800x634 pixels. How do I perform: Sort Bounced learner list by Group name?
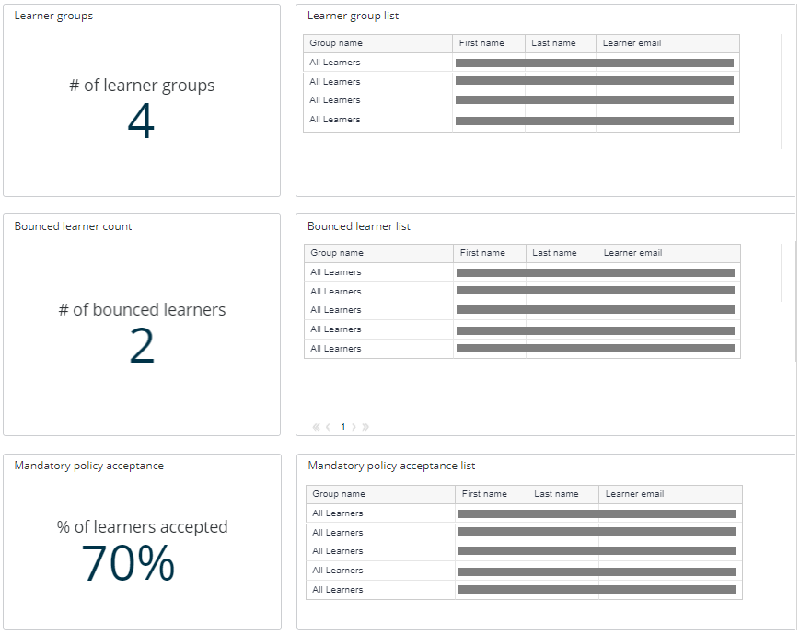pos(337,253)
